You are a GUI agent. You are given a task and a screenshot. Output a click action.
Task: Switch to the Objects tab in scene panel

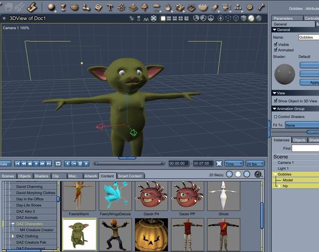pos(299,140)
